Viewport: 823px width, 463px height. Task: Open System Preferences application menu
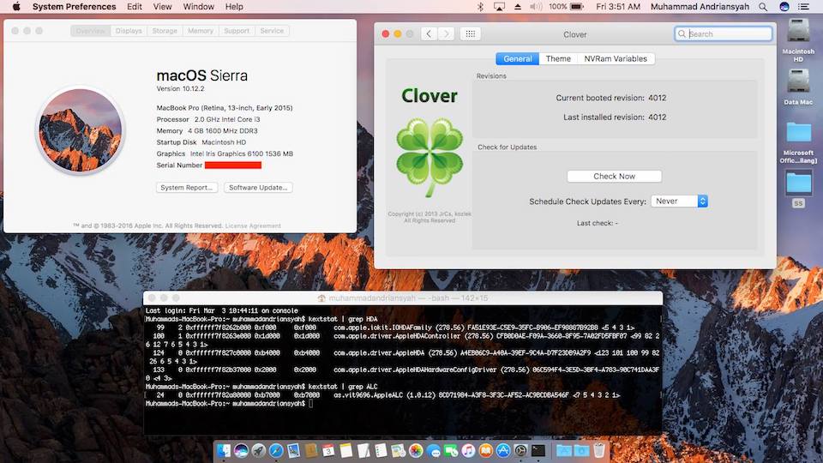click(x=74, y=7)
